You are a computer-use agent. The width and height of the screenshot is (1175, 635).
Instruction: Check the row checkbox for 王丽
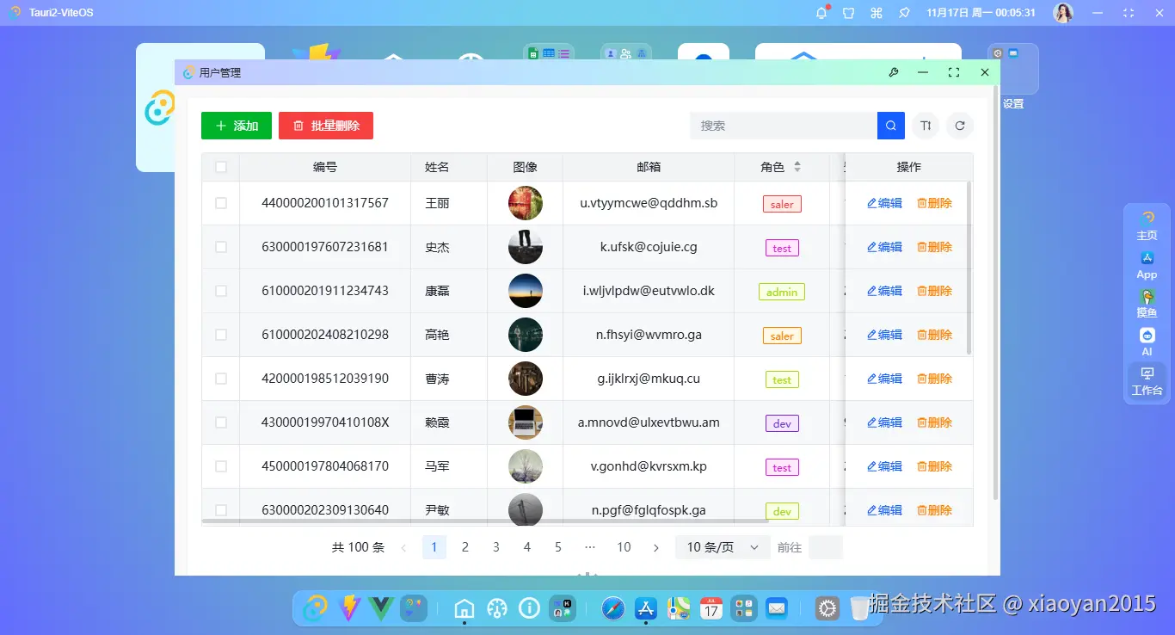tap(220, 203)
